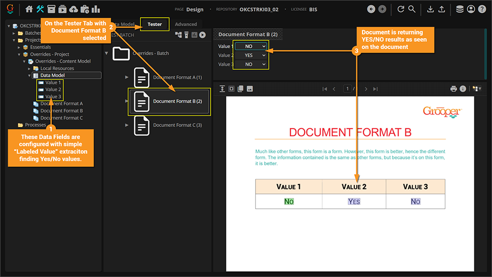Screen dimensions: 492x277
Task: Click the Grooper logo icon
Action: [10, 9]
